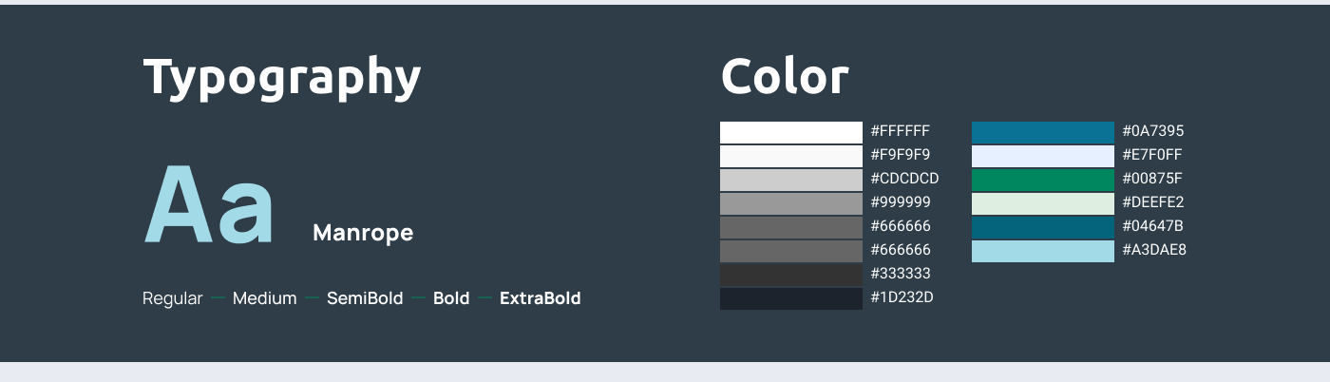Screen dimensions: 1330x382
Task: Click the large Aa type sample
Action: point(209,207)
